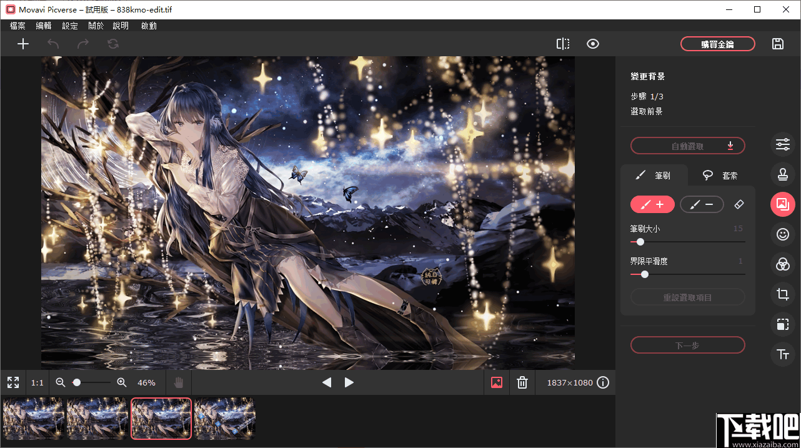Select the Crop tool in sidebar
The image size is (801, 448).
(x=783, y=294)
